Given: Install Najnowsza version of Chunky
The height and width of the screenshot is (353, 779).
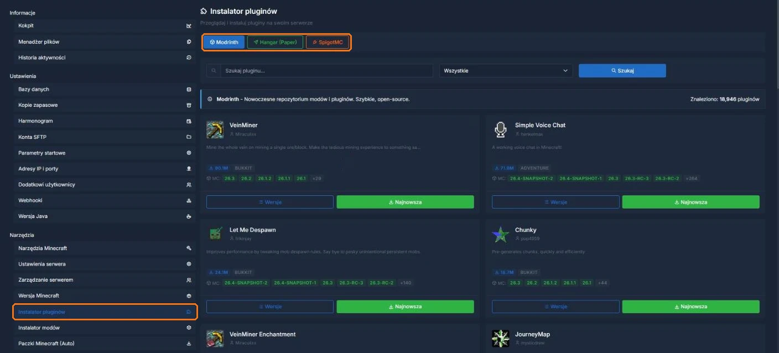Looking at the screenshot, I should tap(691, 307).
